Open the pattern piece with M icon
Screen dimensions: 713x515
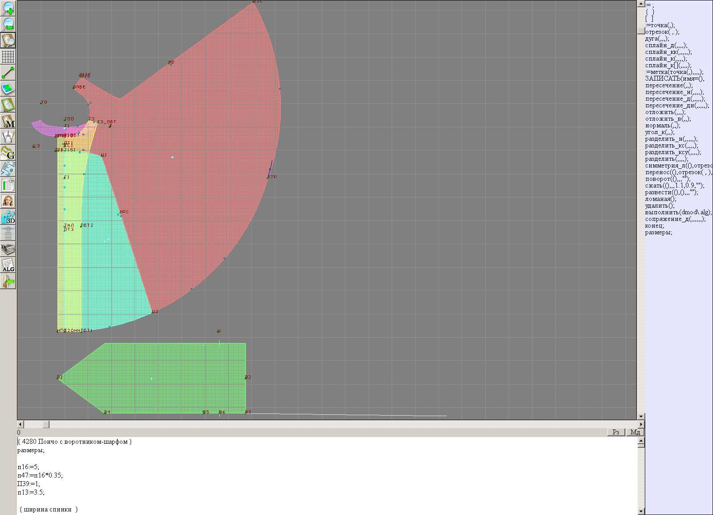point(8,121)
